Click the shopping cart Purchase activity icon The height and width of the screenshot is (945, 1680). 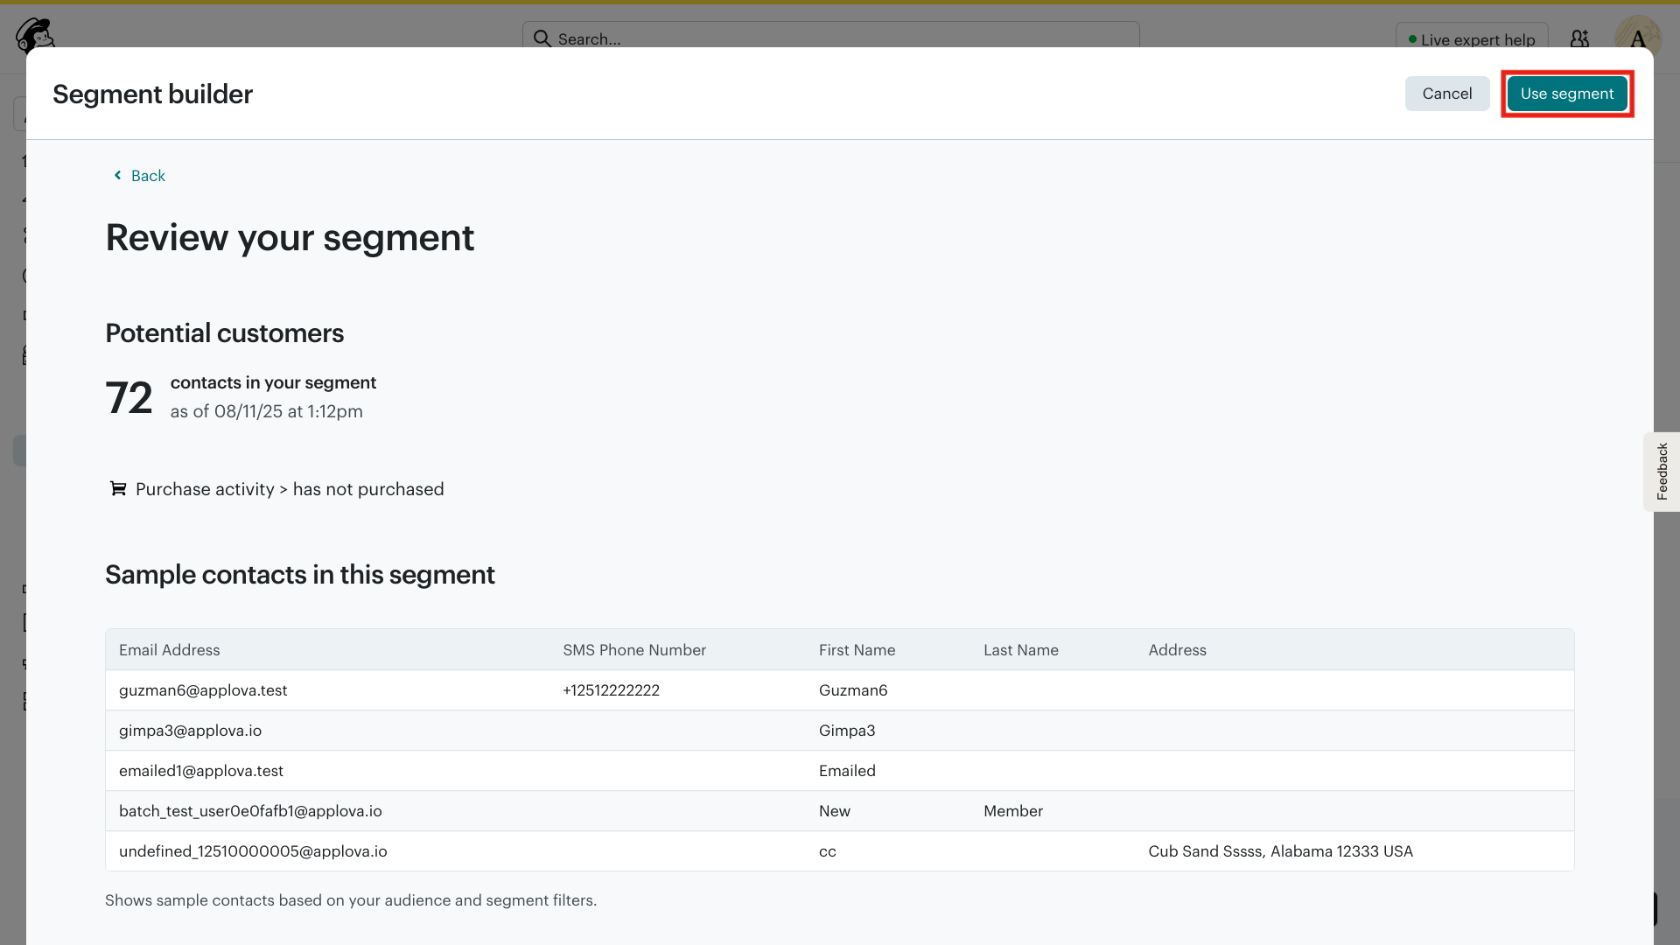pos(117,488)
